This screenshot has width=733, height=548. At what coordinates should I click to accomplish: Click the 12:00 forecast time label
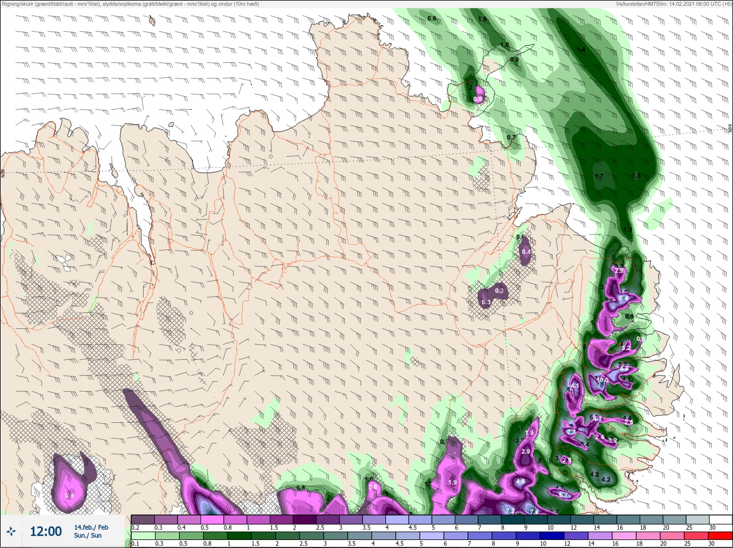coord(46,531)
